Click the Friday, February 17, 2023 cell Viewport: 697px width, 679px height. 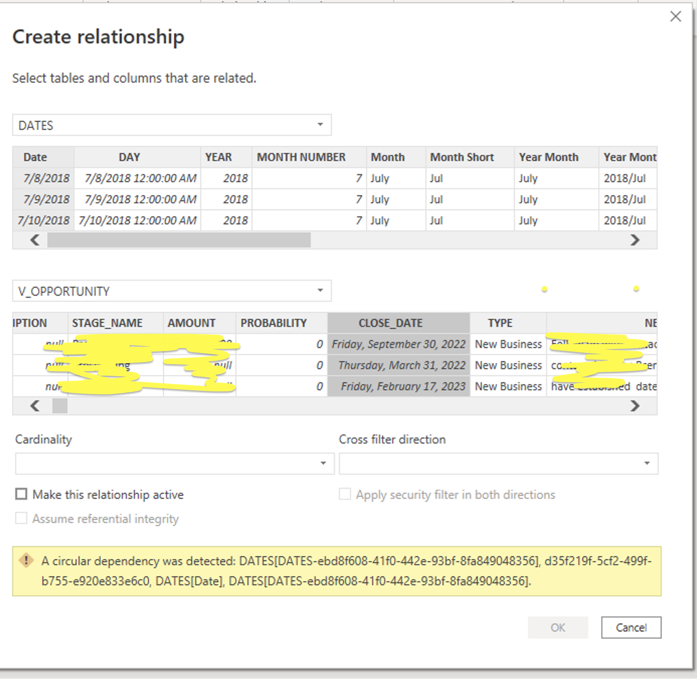(399, 386)
